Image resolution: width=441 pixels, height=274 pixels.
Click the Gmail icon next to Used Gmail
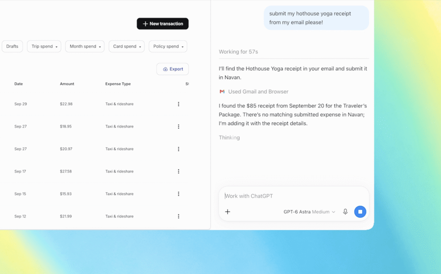[x=222, y=91]
